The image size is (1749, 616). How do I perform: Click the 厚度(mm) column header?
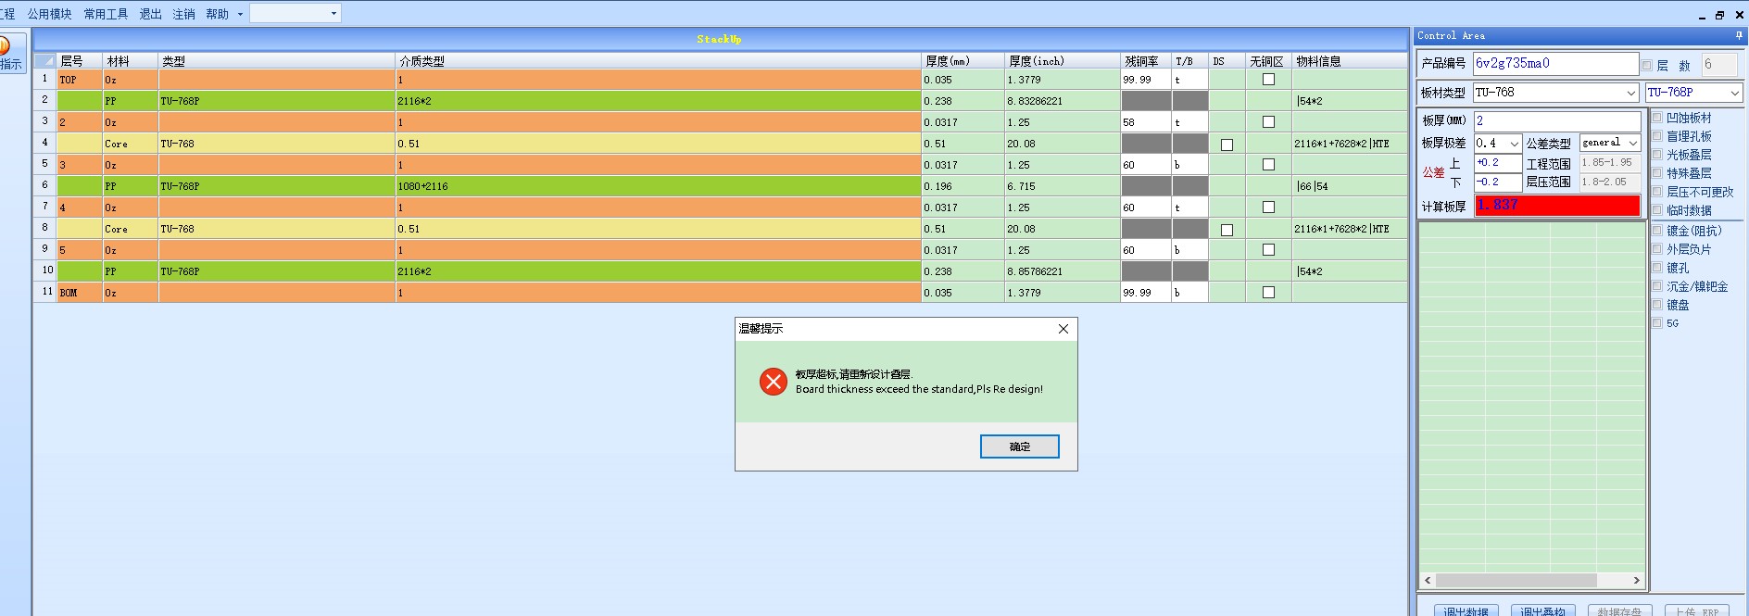tap(963, 61)
